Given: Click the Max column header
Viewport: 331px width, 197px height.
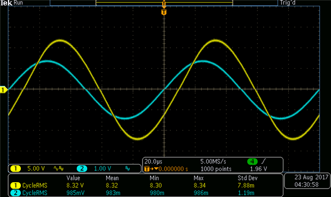Looking at the screenshot, I should coord(199,178).
